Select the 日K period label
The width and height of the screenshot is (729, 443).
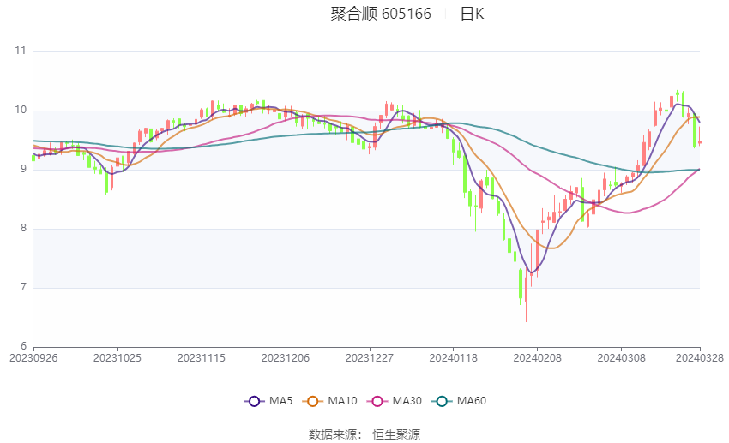point(472,14)
